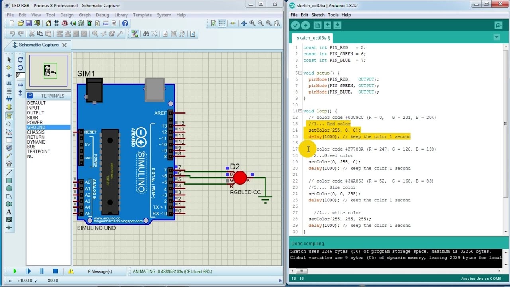
Task: Open the 6 Message(s) log
Action: point(100,271)
